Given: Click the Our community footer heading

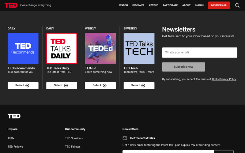Looking at the screenshot, I should coord(75,129).
